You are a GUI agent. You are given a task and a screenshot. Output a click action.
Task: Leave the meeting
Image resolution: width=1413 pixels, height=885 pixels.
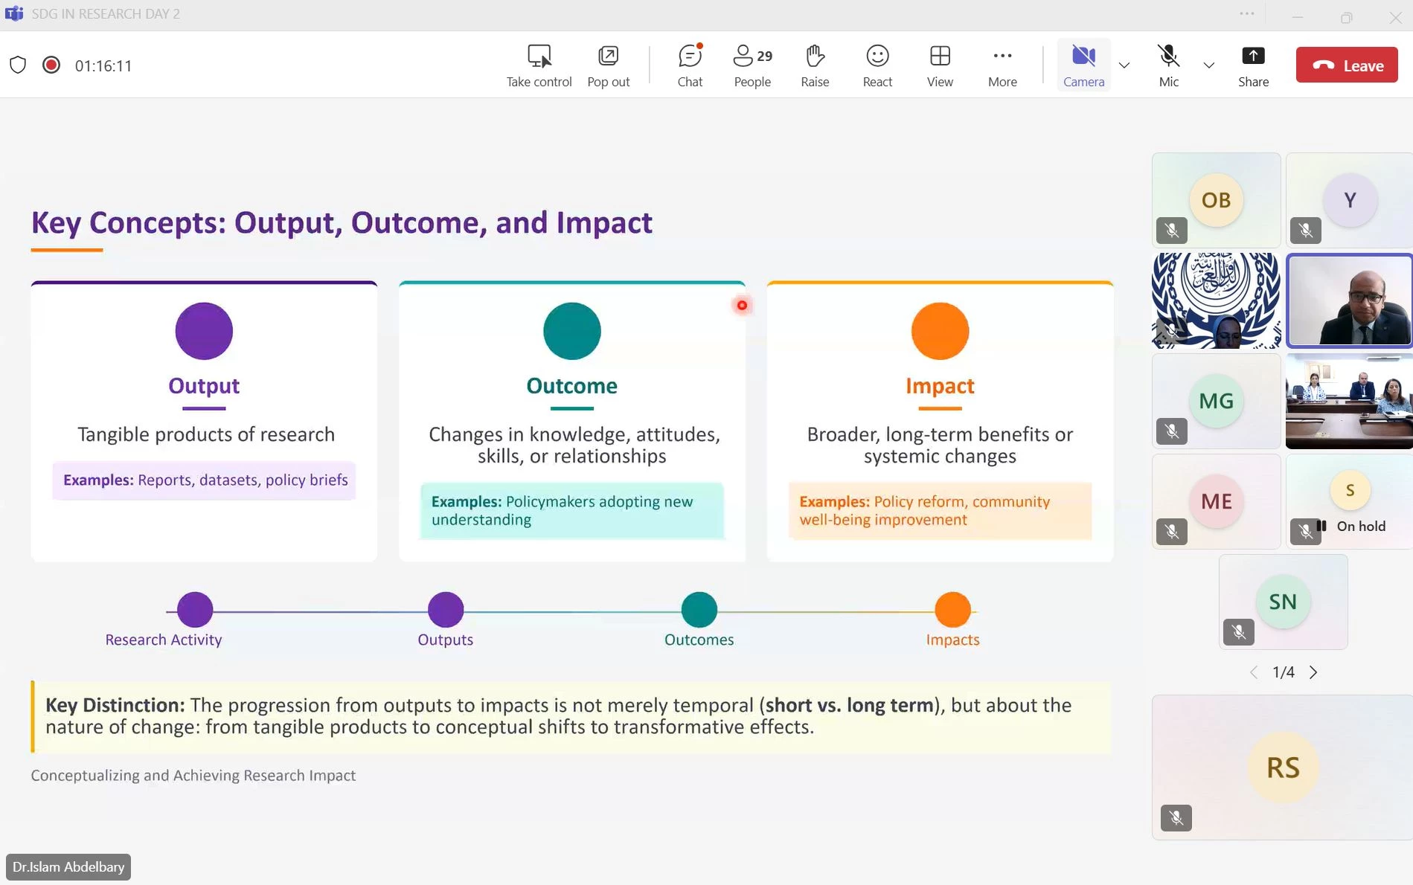(x=1347, y=65)
